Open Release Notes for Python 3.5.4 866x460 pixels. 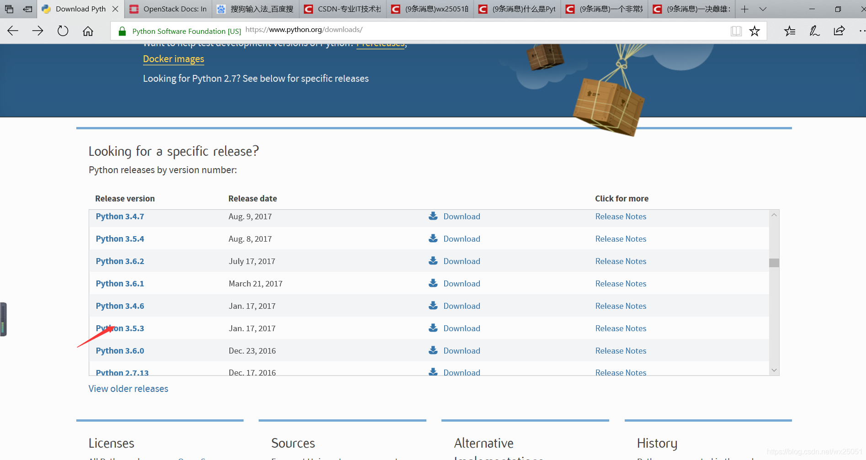coord(621,239)
